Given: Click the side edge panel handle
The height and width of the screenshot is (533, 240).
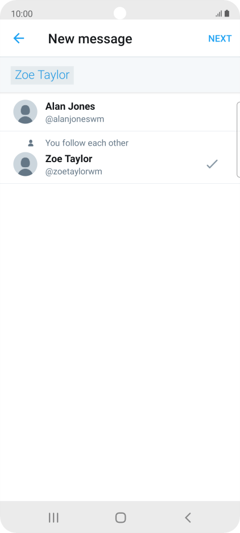Looking at the screenshot, I should 238,139.
